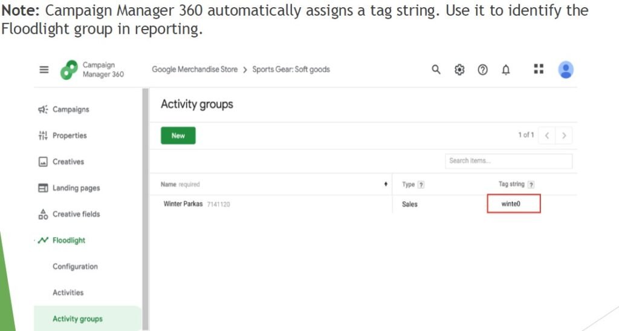
Task: Open the Campaigns section
Action: (x=71, y=110)
